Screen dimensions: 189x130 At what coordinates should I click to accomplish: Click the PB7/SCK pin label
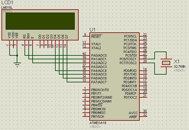click(98, 117)
